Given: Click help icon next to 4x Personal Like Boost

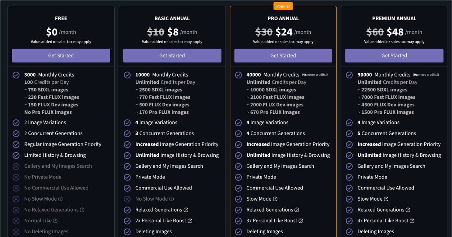Looking at the screenshot, I should coord(412,221).
